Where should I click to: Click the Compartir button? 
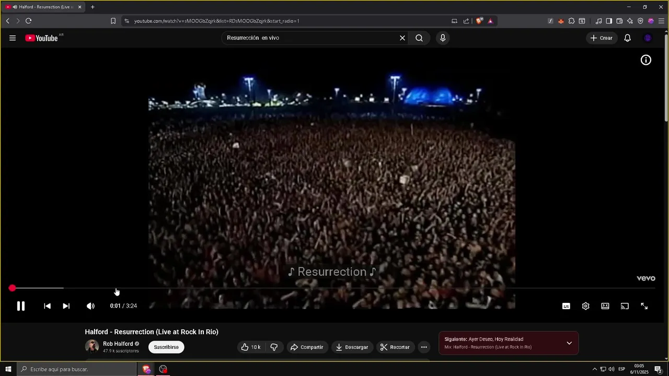(307, 347)
